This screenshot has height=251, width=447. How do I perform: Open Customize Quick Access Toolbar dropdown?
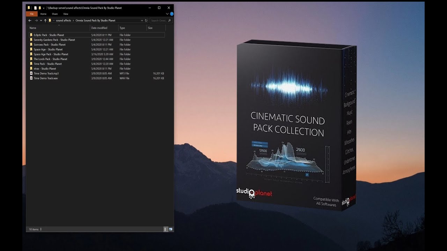[x=44, y=8]
